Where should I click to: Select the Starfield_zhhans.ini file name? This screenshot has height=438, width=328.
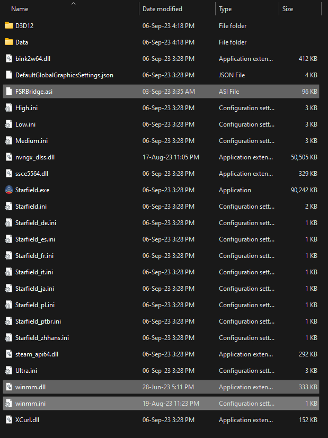click(x=42, y=338)
